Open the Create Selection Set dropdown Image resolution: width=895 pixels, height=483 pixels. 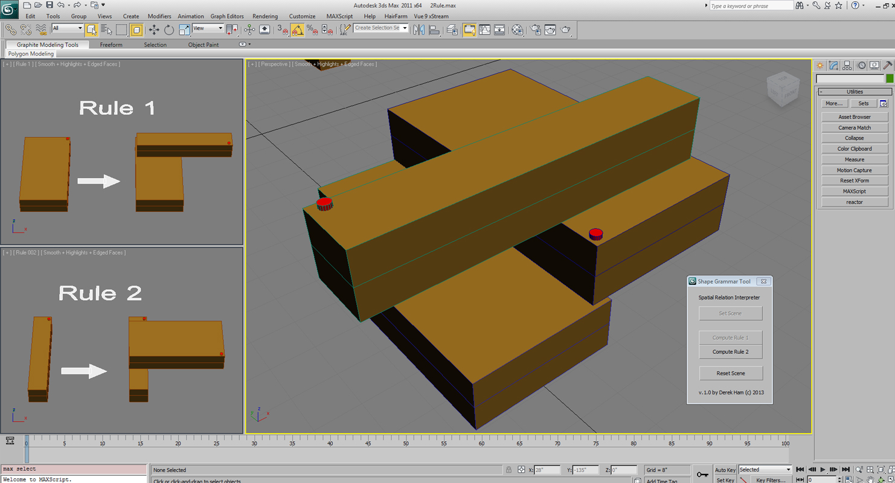click(405, 28)
